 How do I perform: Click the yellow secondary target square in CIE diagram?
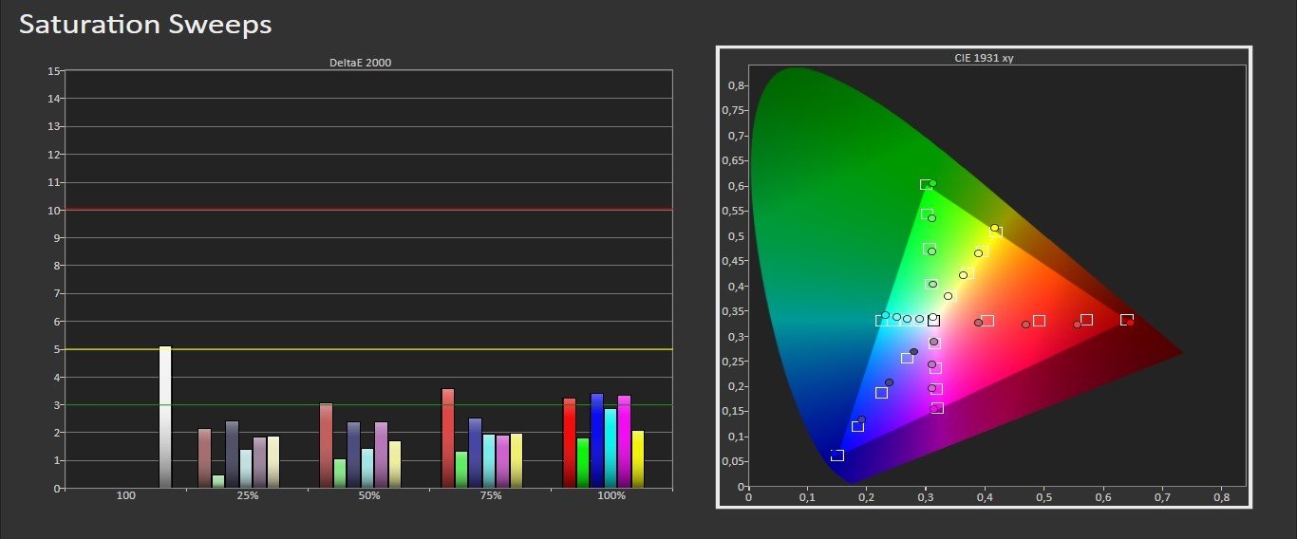[x=996, y=232]
